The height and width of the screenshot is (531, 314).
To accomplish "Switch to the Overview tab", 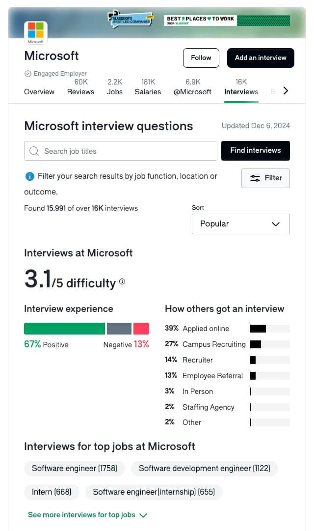I will [39, 91].
